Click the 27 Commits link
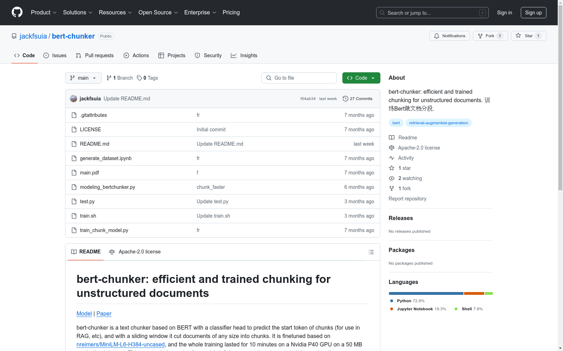 (x=358, y=99)
